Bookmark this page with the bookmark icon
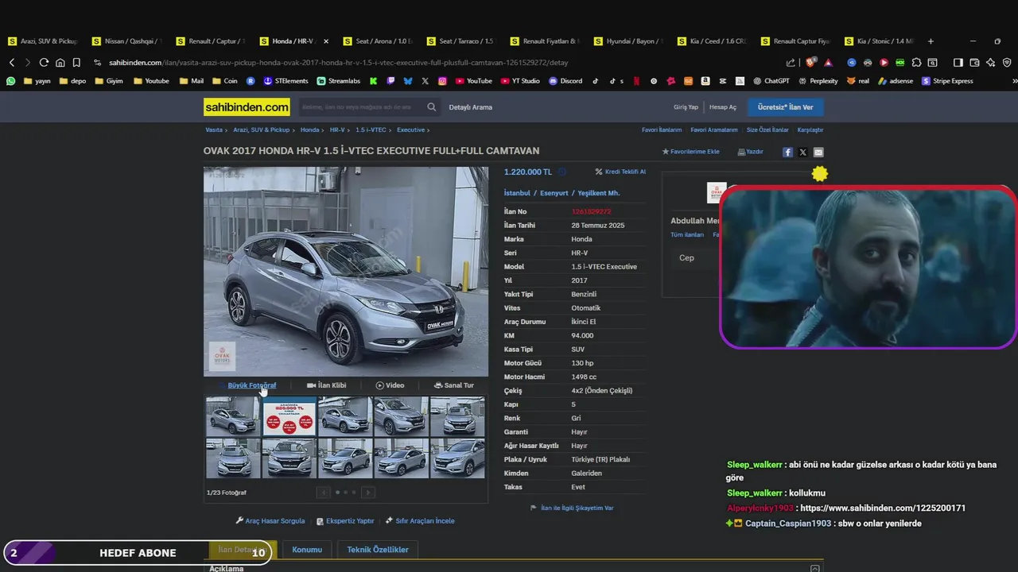Viewport: 1018px width, 572px height. 76,63
